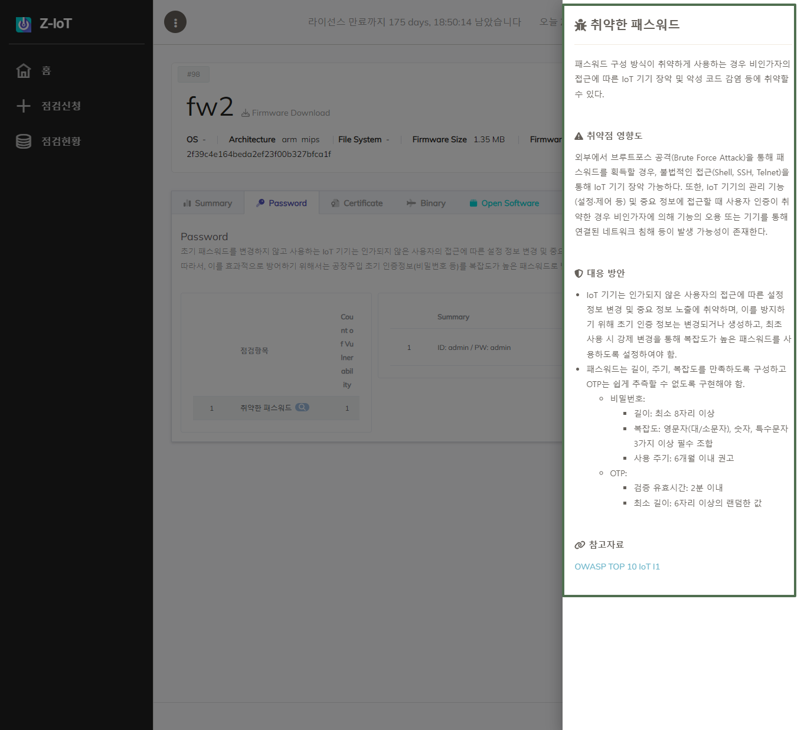Image resolution: width=804 pixels, height=730 pixels.
Task: Go to the Binary tab
Action: pyautogui.click(x=426, y=203)
